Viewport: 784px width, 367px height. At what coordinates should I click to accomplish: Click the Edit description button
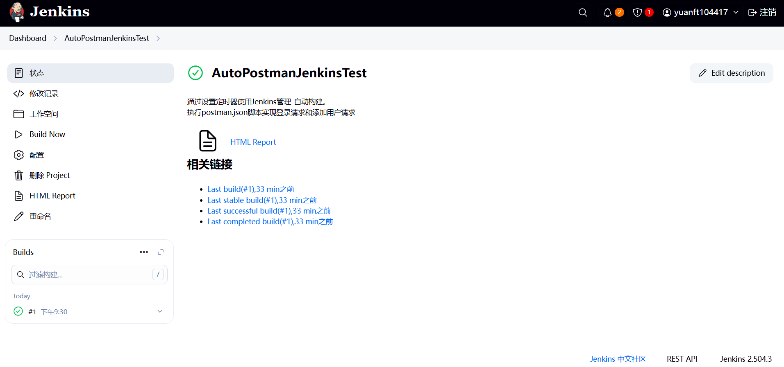732,73
